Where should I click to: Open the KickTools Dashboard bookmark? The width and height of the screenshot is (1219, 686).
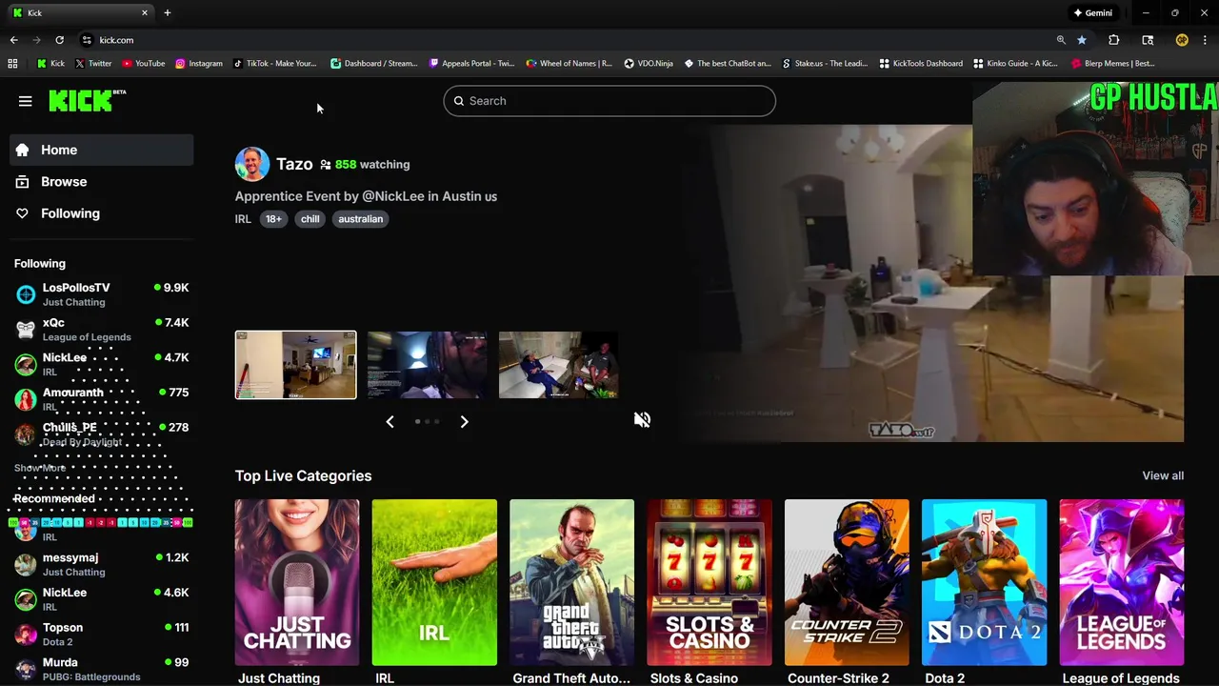(921, 64)
